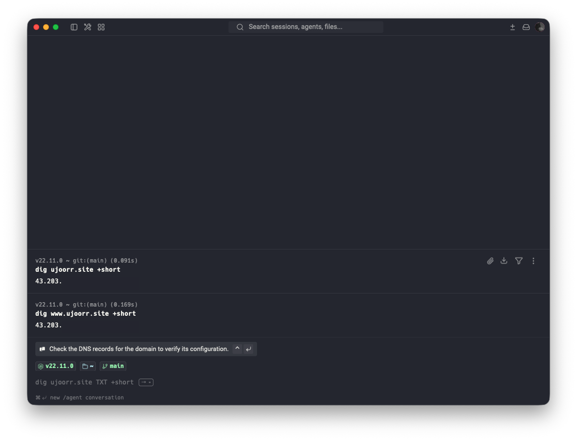The image size is (577, 441).
Task: Open the three-dot more options menu
Action: coord(533,261)
